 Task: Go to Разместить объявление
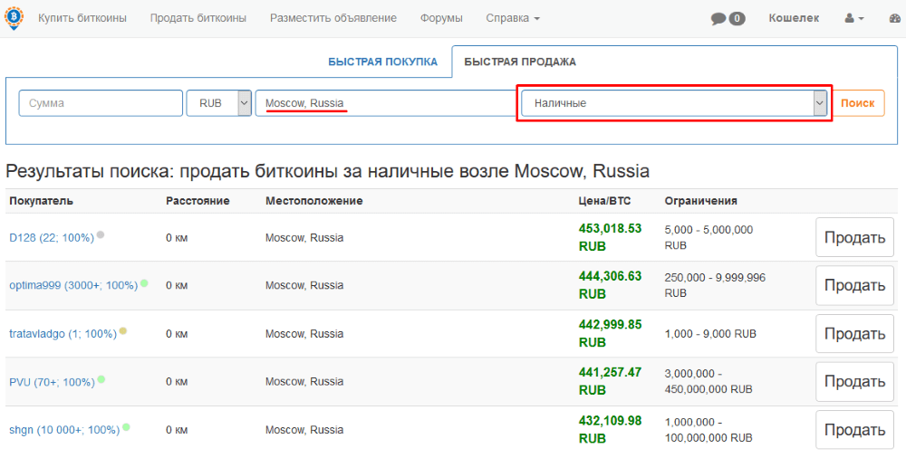(x=333, y=18)
